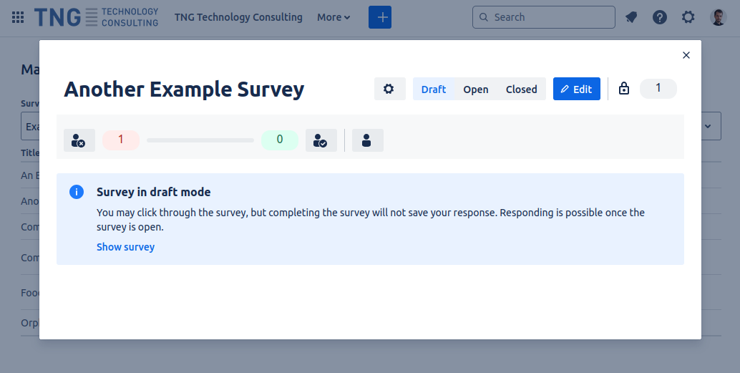Open the site settings gear in header
This screenshot has height=373, width=740.
[688, 17]
